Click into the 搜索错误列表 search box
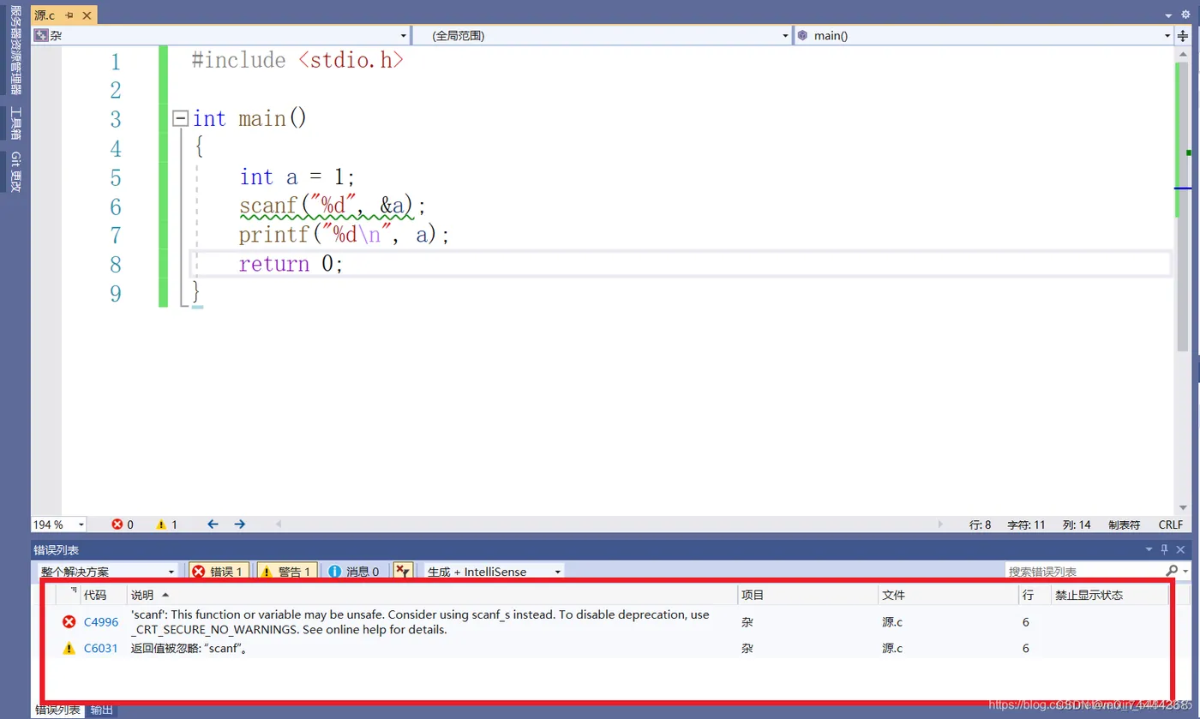The height and width of the screenshot is (719, 1200). (x=1083, y=571)
